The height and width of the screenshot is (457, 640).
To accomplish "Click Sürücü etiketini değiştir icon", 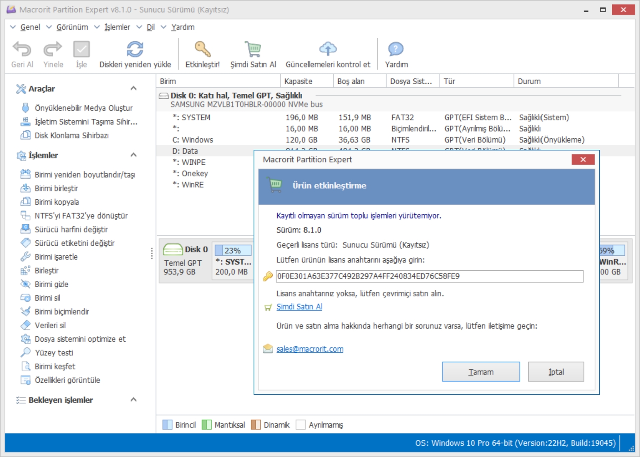I will 25,242.
